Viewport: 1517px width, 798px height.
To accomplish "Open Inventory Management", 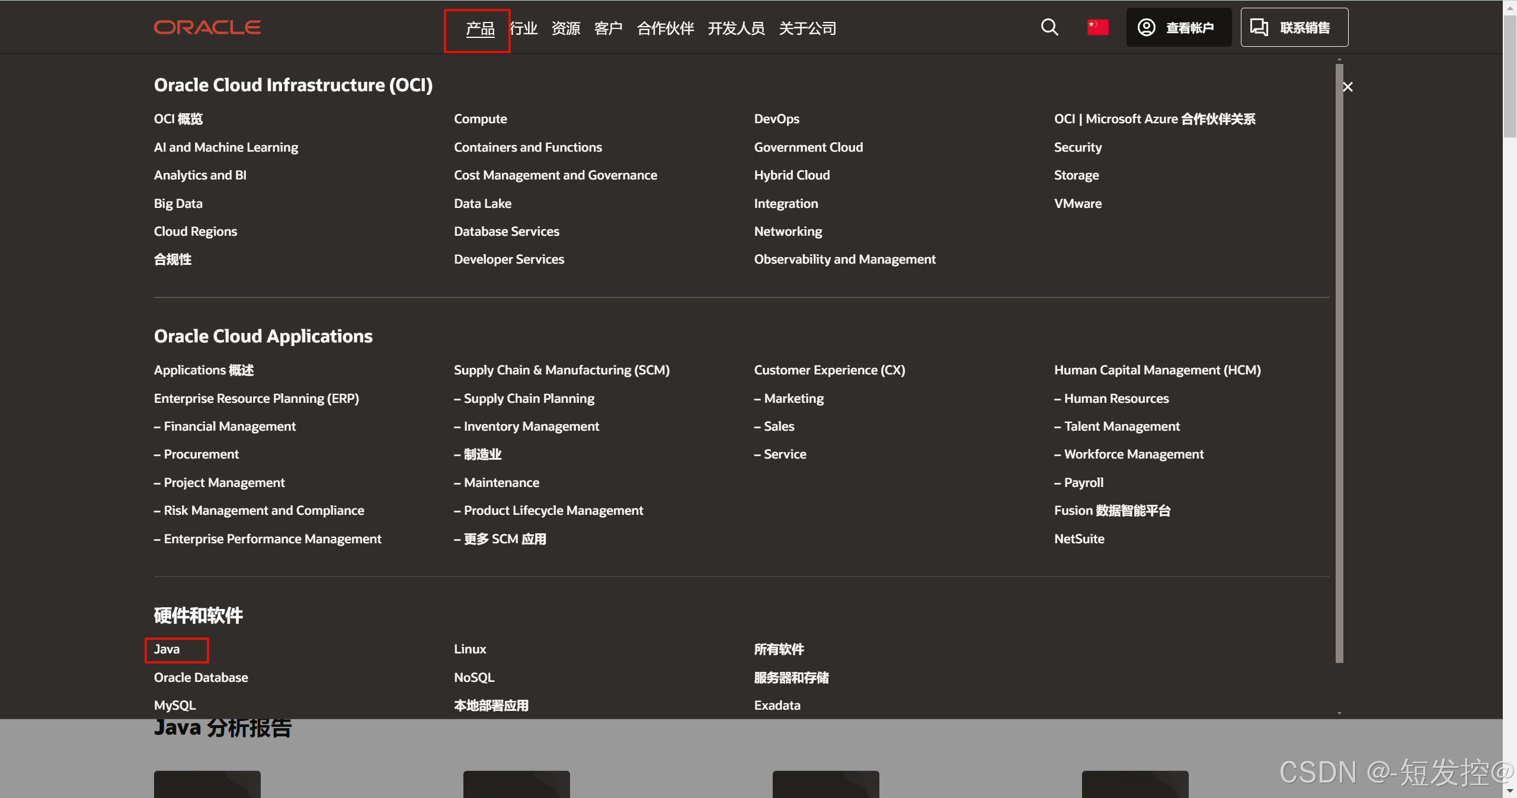I will click(x=526, y=427).
